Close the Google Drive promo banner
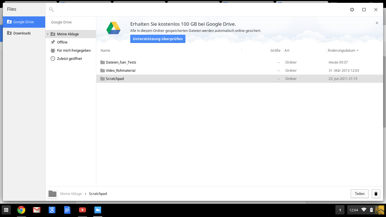 [x=377, y=23]
